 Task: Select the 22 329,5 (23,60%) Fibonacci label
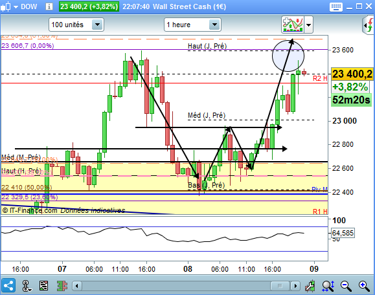(x=29, y=197)
